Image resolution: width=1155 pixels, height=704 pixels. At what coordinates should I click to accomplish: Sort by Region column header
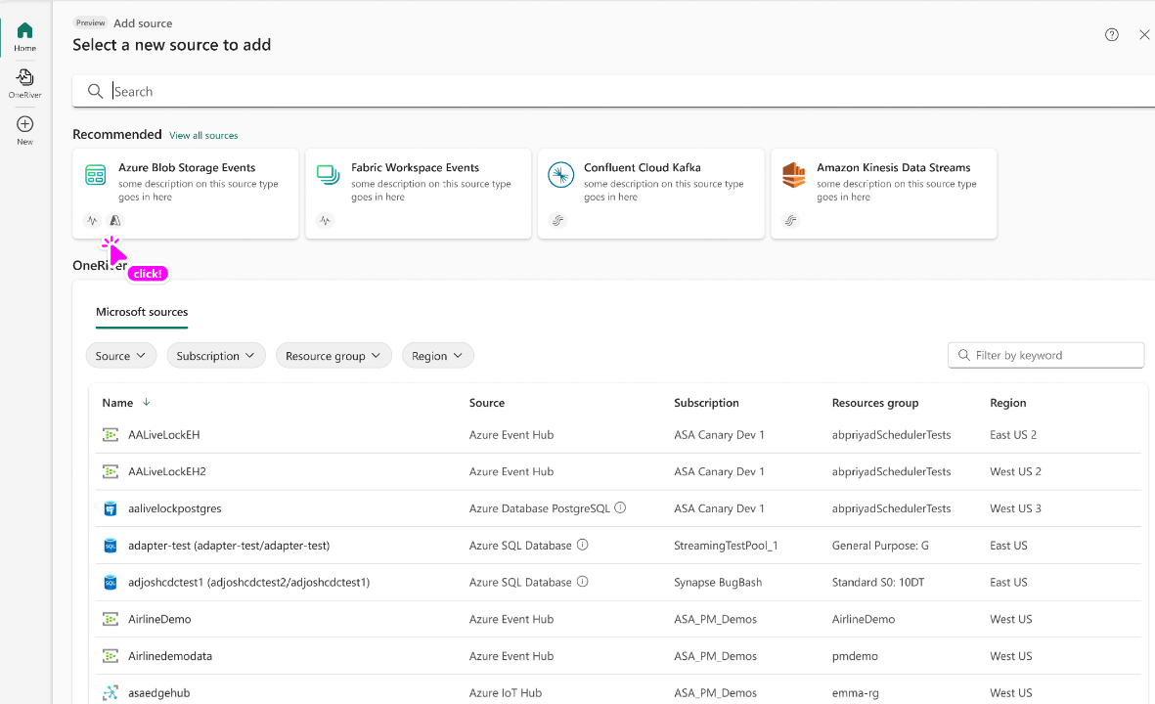coord(1007,403)
